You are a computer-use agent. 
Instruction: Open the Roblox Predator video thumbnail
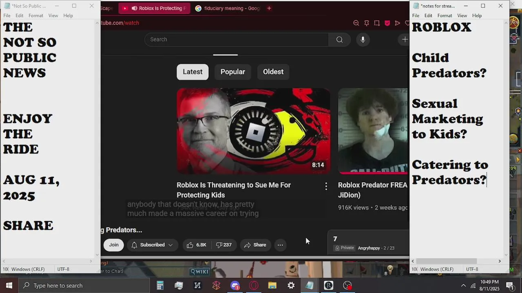(x=373, y=131)
